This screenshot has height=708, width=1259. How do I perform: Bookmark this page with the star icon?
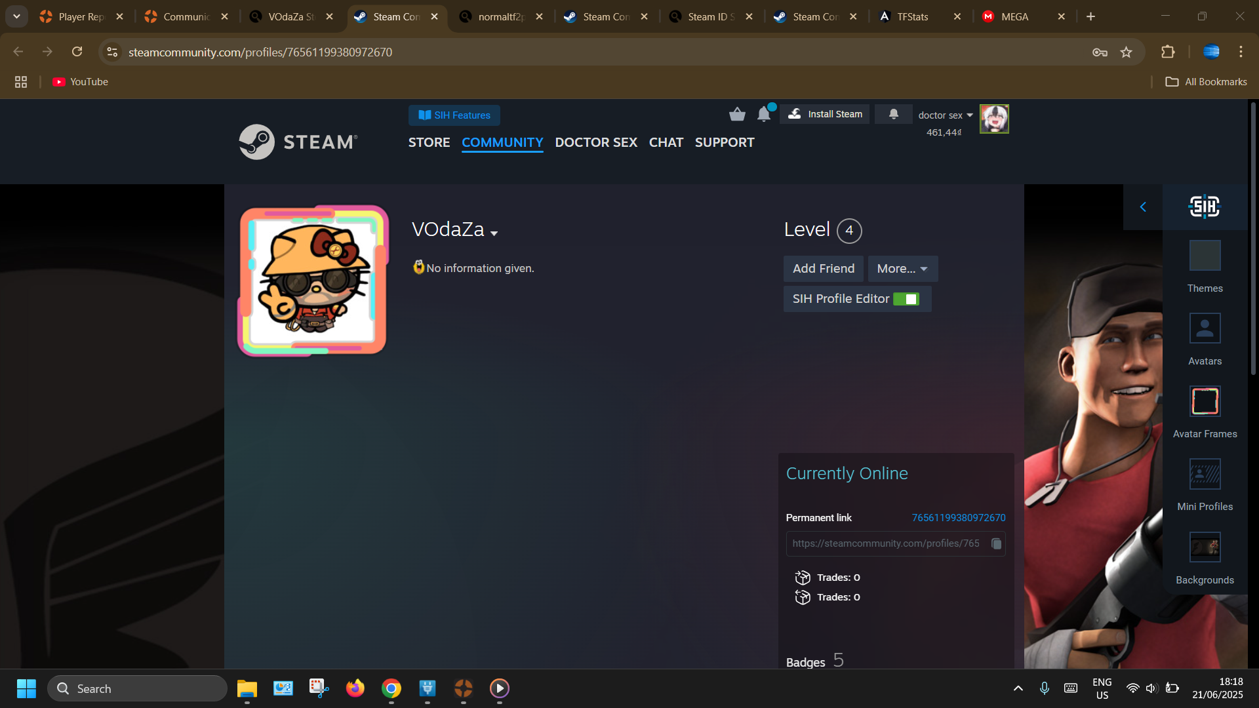click(x=1126, y=52)
